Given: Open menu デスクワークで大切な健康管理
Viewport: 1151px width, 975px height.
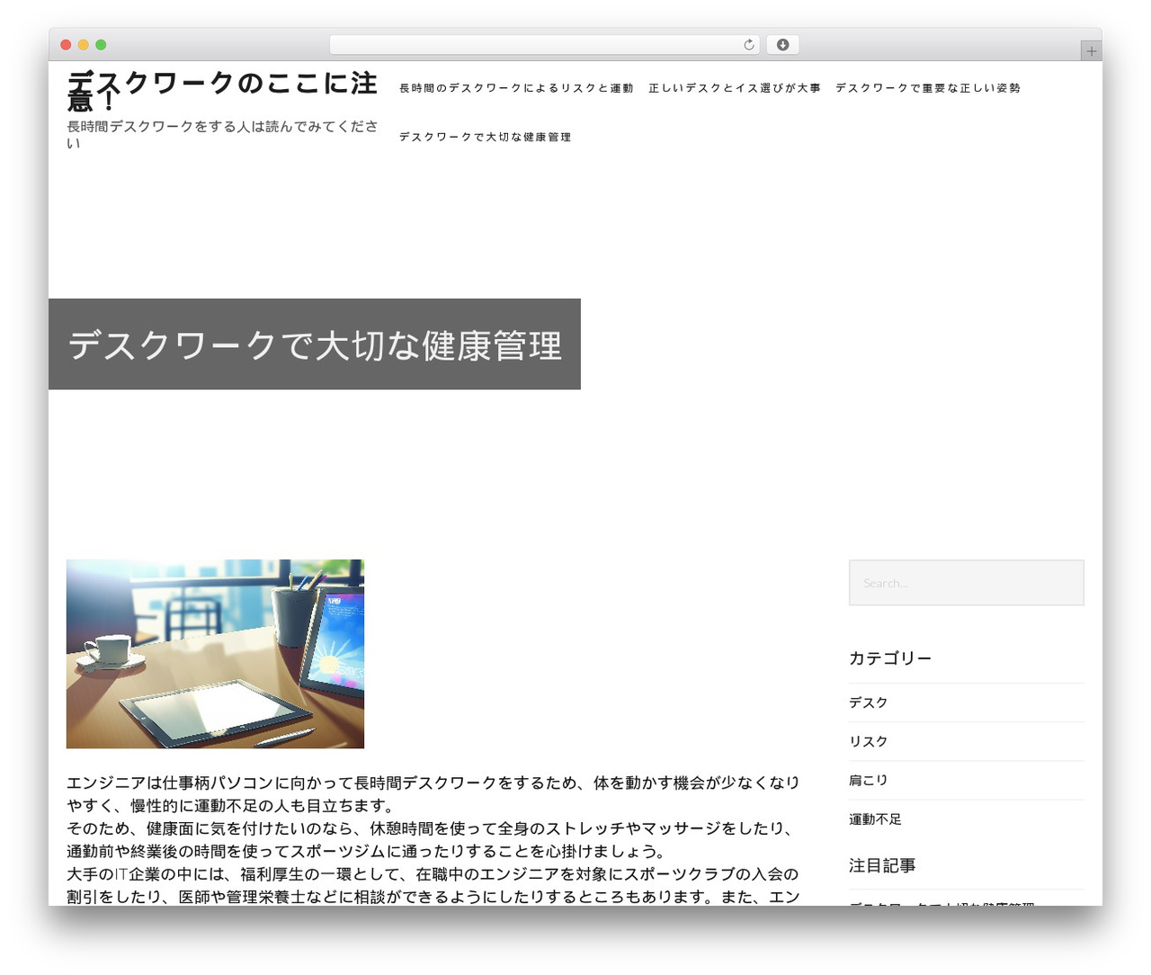Looking at the screenshot, I should tap(485, 138).
